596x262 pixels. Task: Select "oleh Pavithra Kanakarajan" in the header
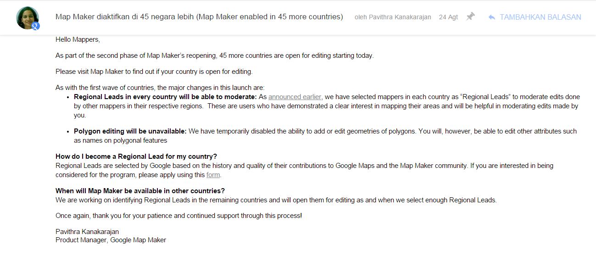(x=393, y=17)
